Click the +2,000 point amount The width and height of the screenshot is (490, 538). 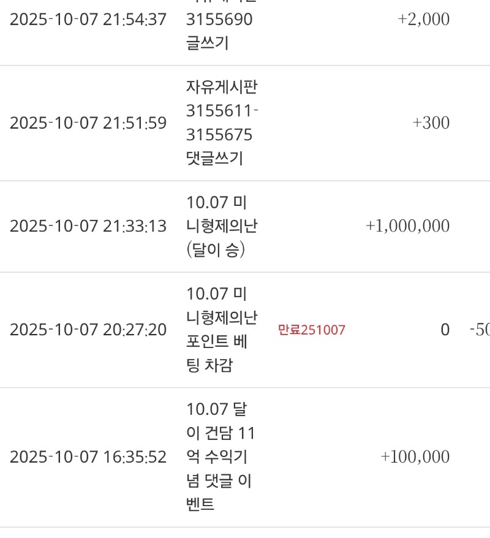click(x=423, y=20)
